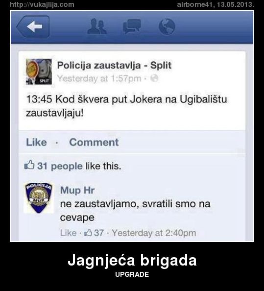
Task: Like the Mup Hr comment
Action: pos(68,233)
